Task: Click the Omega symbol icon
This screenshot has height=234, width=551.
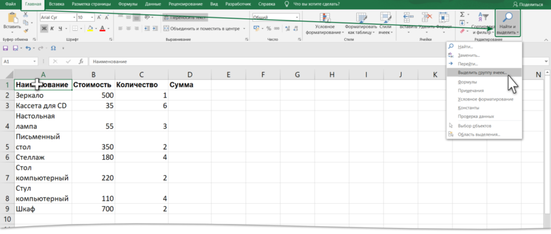Action: pos(53,48)
